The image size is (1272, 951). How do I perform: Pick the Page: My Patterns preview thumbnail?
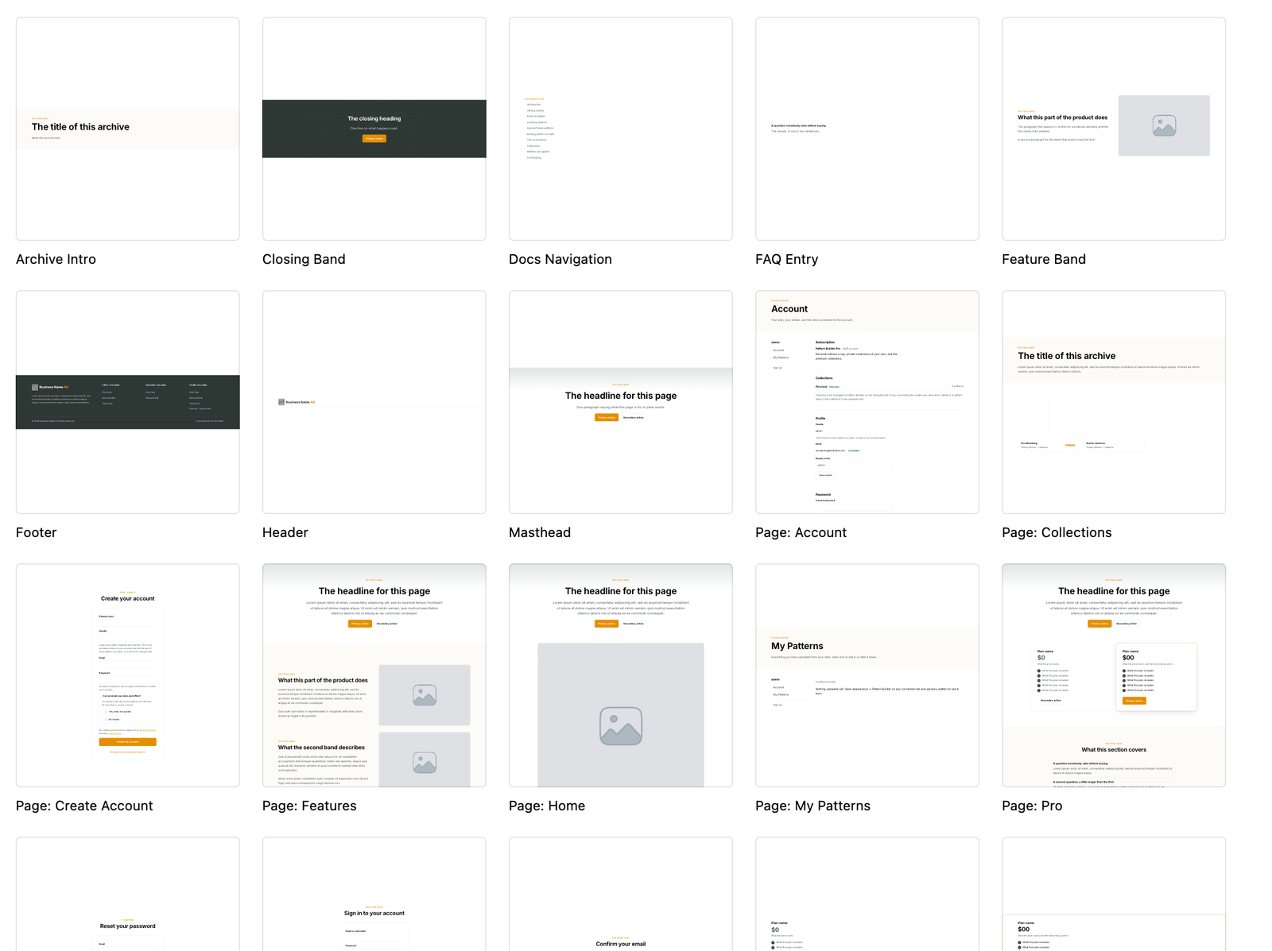tap(867, 675)
